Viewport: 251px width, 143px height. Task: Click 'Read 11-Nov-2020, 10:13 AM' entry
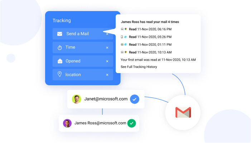pos(150,52)
